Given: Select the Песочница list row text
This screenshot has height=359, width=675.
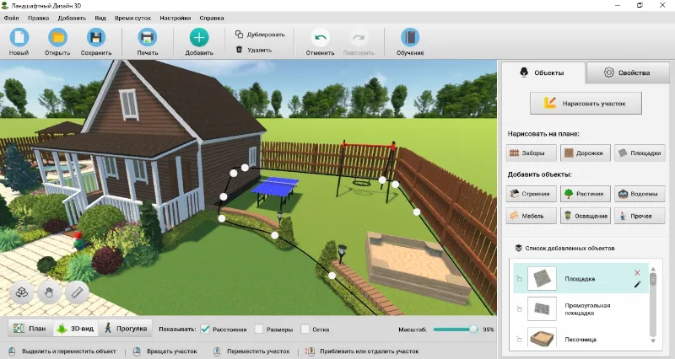Looking at the screenshot, I should tap(580, 340).
